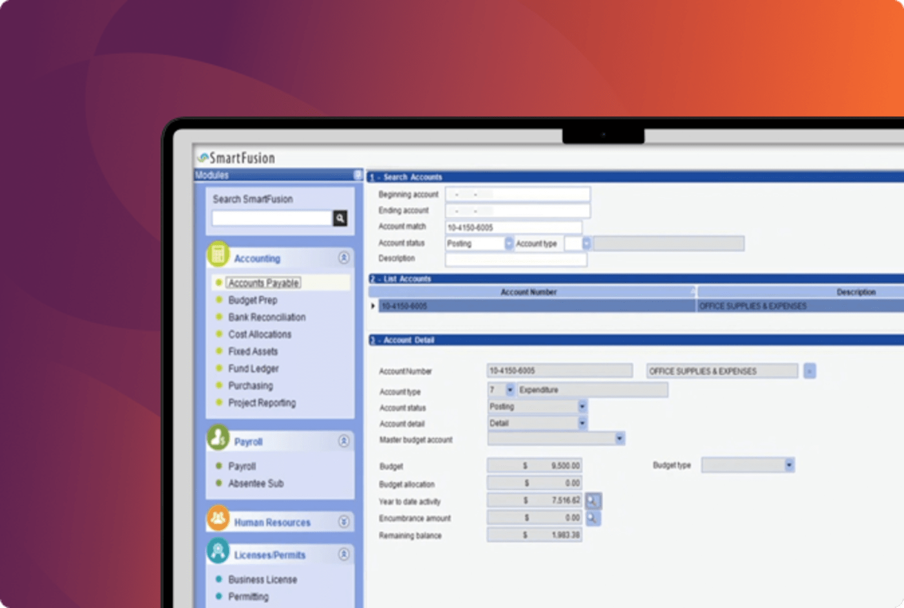Click the Beginning account field
Viewport: 904px width, 608px height.
tap(517, 194)
